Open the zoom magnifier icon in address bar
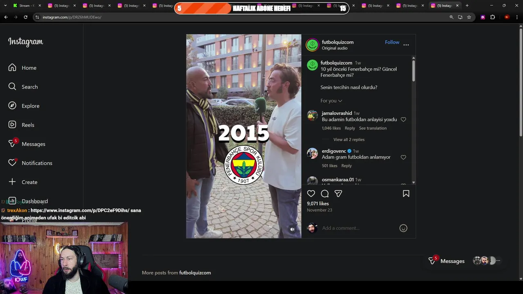 (451, 17)
